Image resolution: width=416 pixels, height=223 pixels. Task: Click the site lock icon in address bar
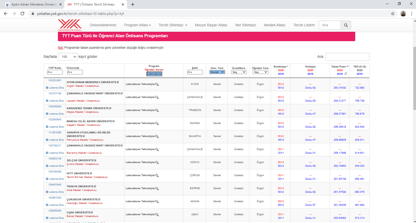[x=33, y=14]
